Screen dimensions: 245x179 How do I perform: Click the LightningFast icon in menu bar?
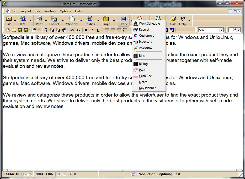point(8,11)
